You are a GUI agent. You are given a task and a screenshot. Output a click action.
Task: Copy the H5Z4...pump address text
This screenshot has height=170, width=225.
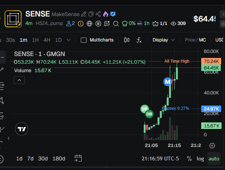(49, 23)
